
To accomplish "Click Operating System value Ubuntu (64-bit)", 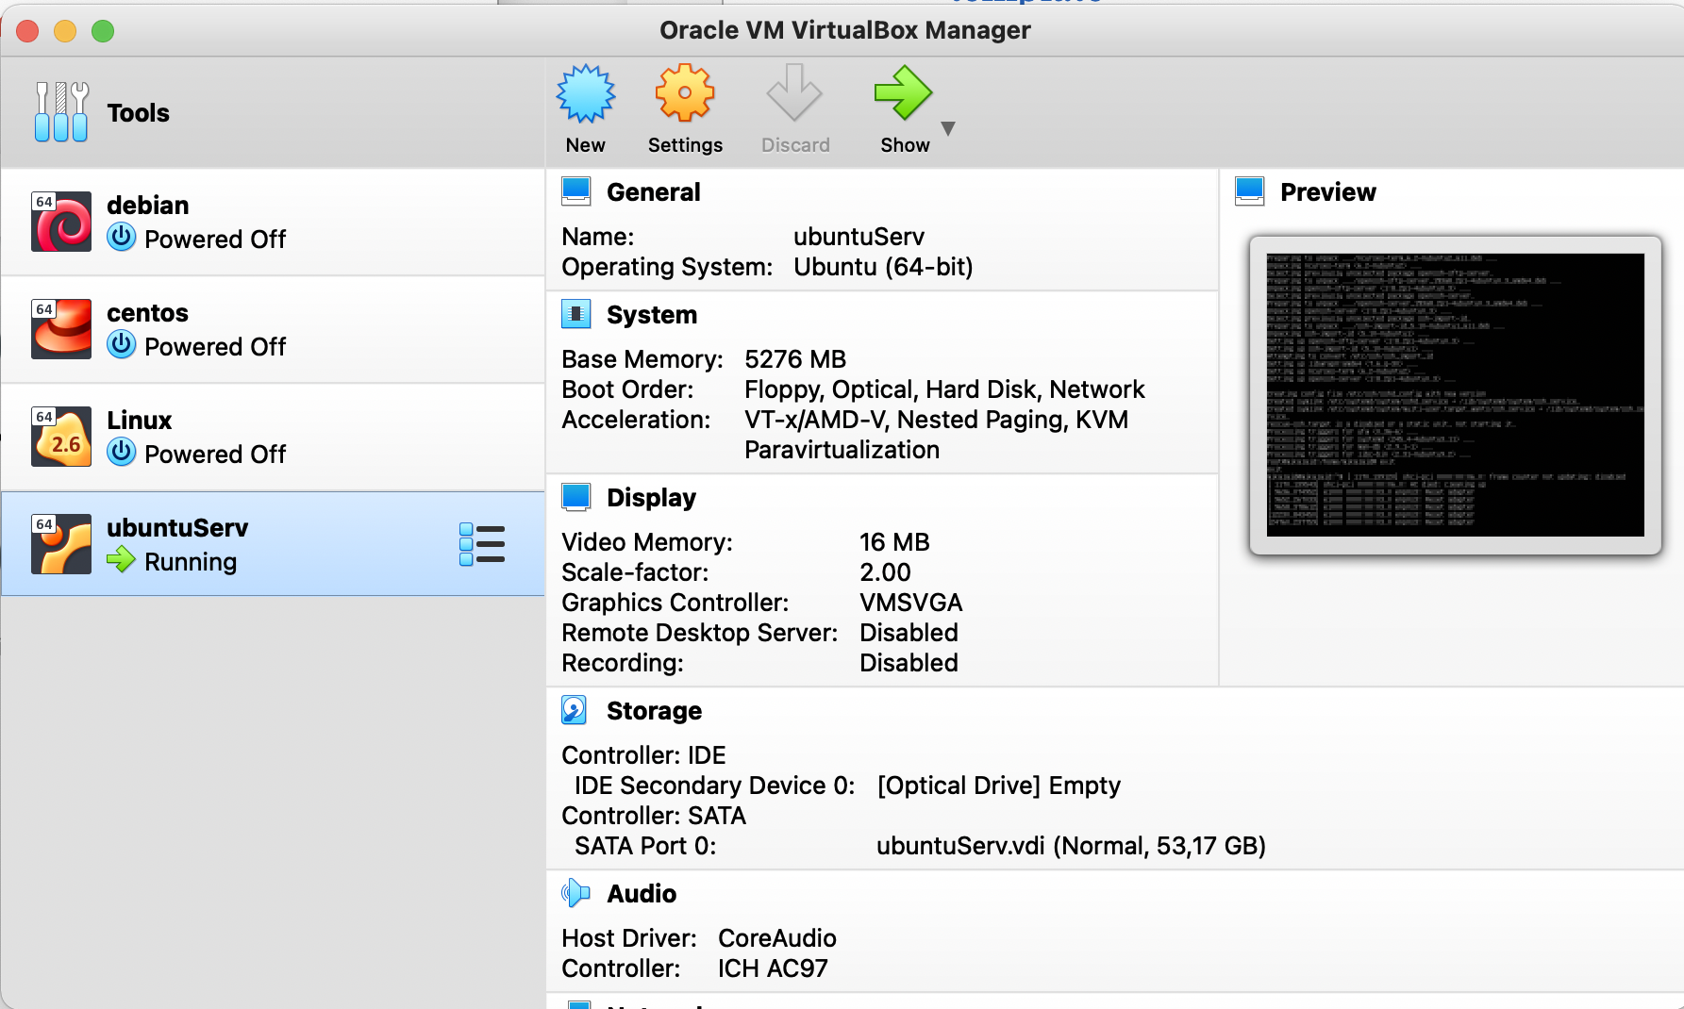I will coord(883,267).
